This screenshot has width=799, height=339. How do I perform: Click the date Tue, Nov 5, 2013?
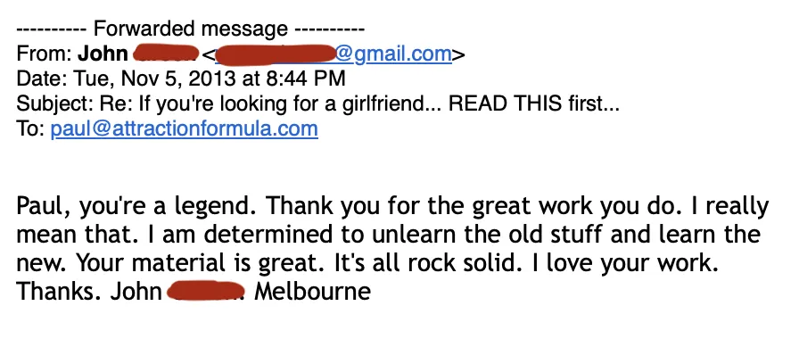pyautogui.click(x=155, y=79)
